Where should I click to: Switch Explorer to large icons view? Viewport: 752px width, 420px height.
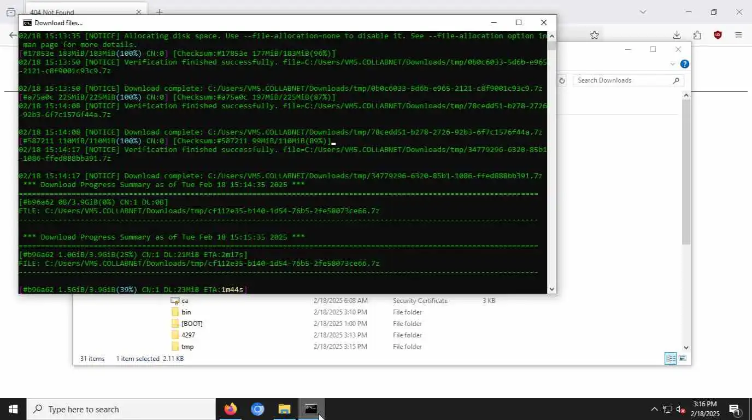coord(683,359)
